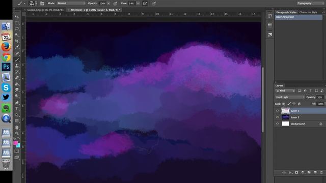Lock layer position
This screenshot has height=183, width=326.
[x=294, y=104]
